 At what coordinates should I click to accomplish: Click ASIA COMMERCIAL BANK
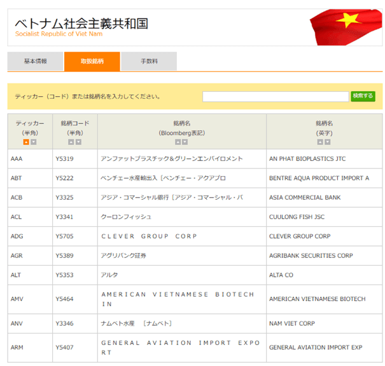tap(305, 198)
